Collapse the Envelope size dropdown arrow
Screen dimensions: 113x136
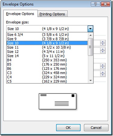(x=90, y=29)
